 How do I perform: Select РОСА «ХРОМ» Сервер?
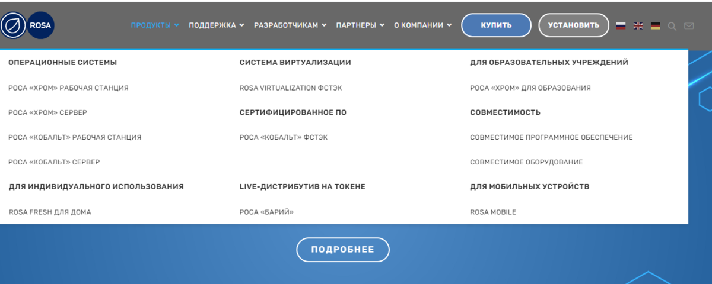[48, 112]
